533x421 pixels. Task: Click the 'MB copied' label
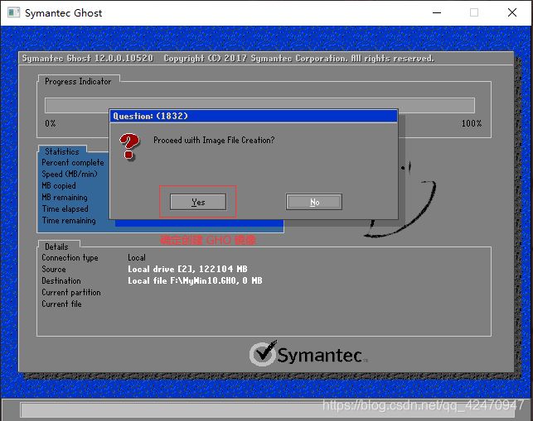59,185
